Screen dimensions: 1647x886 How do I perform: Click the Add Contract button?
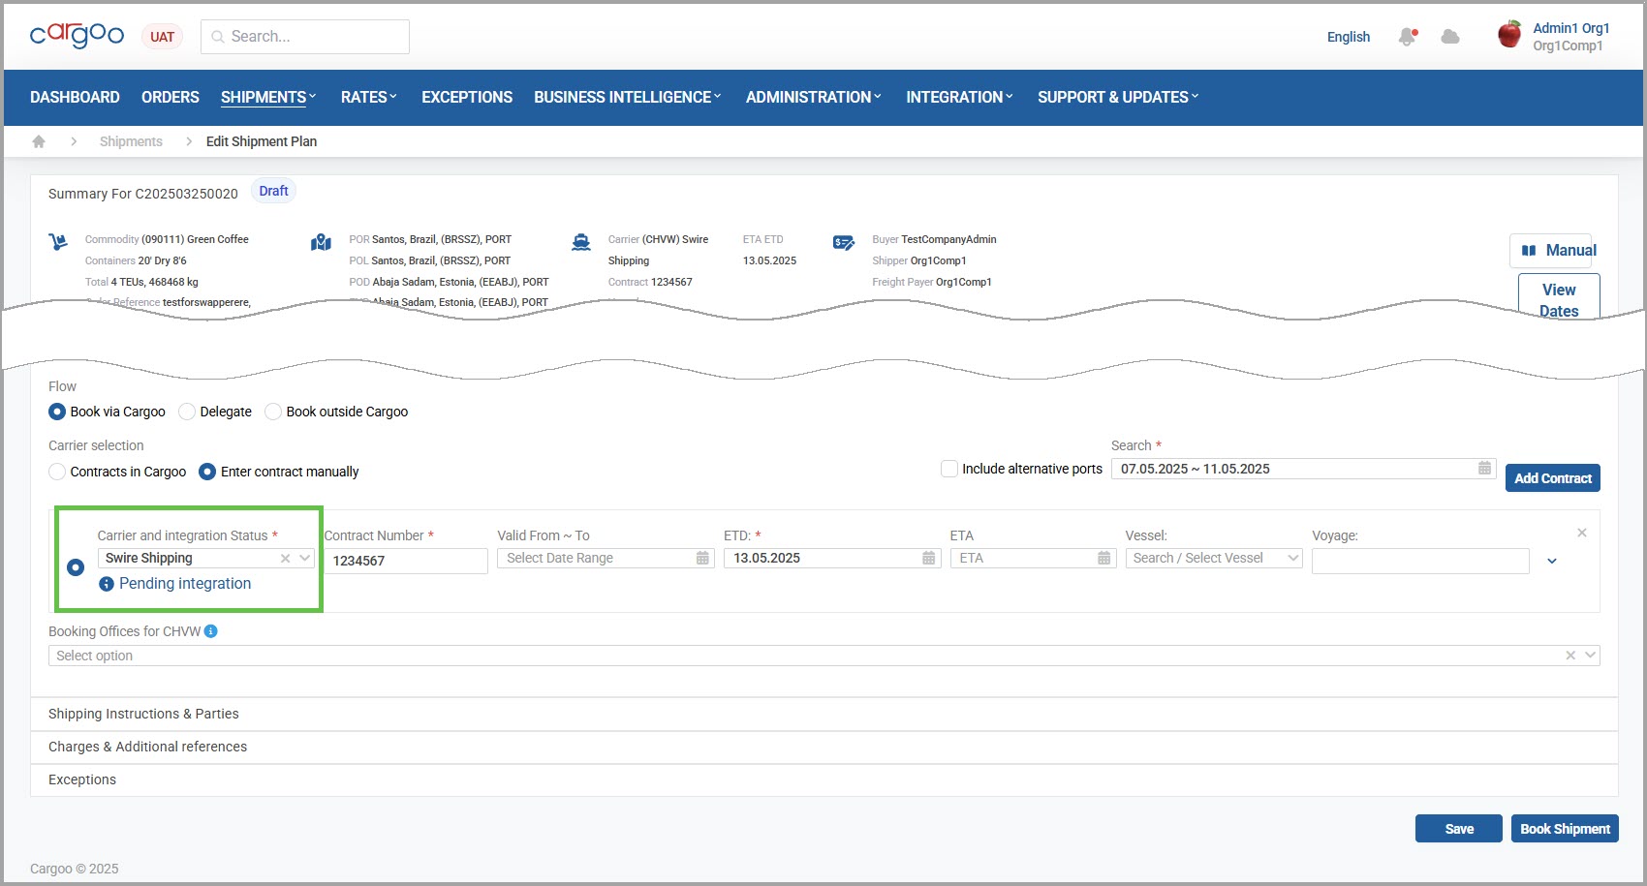(x=1552, y=478)
